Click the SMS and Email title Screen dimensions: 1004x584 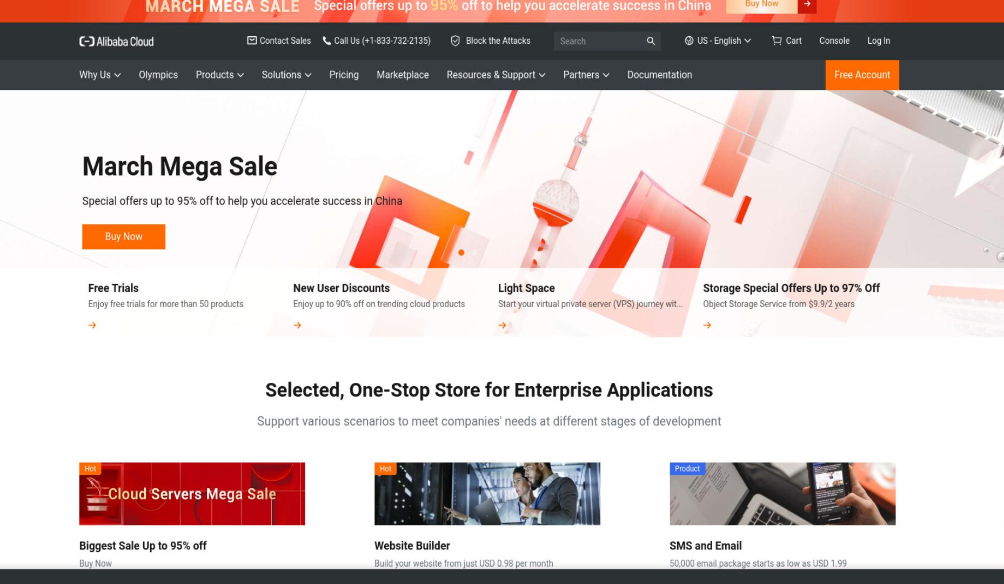706,546
